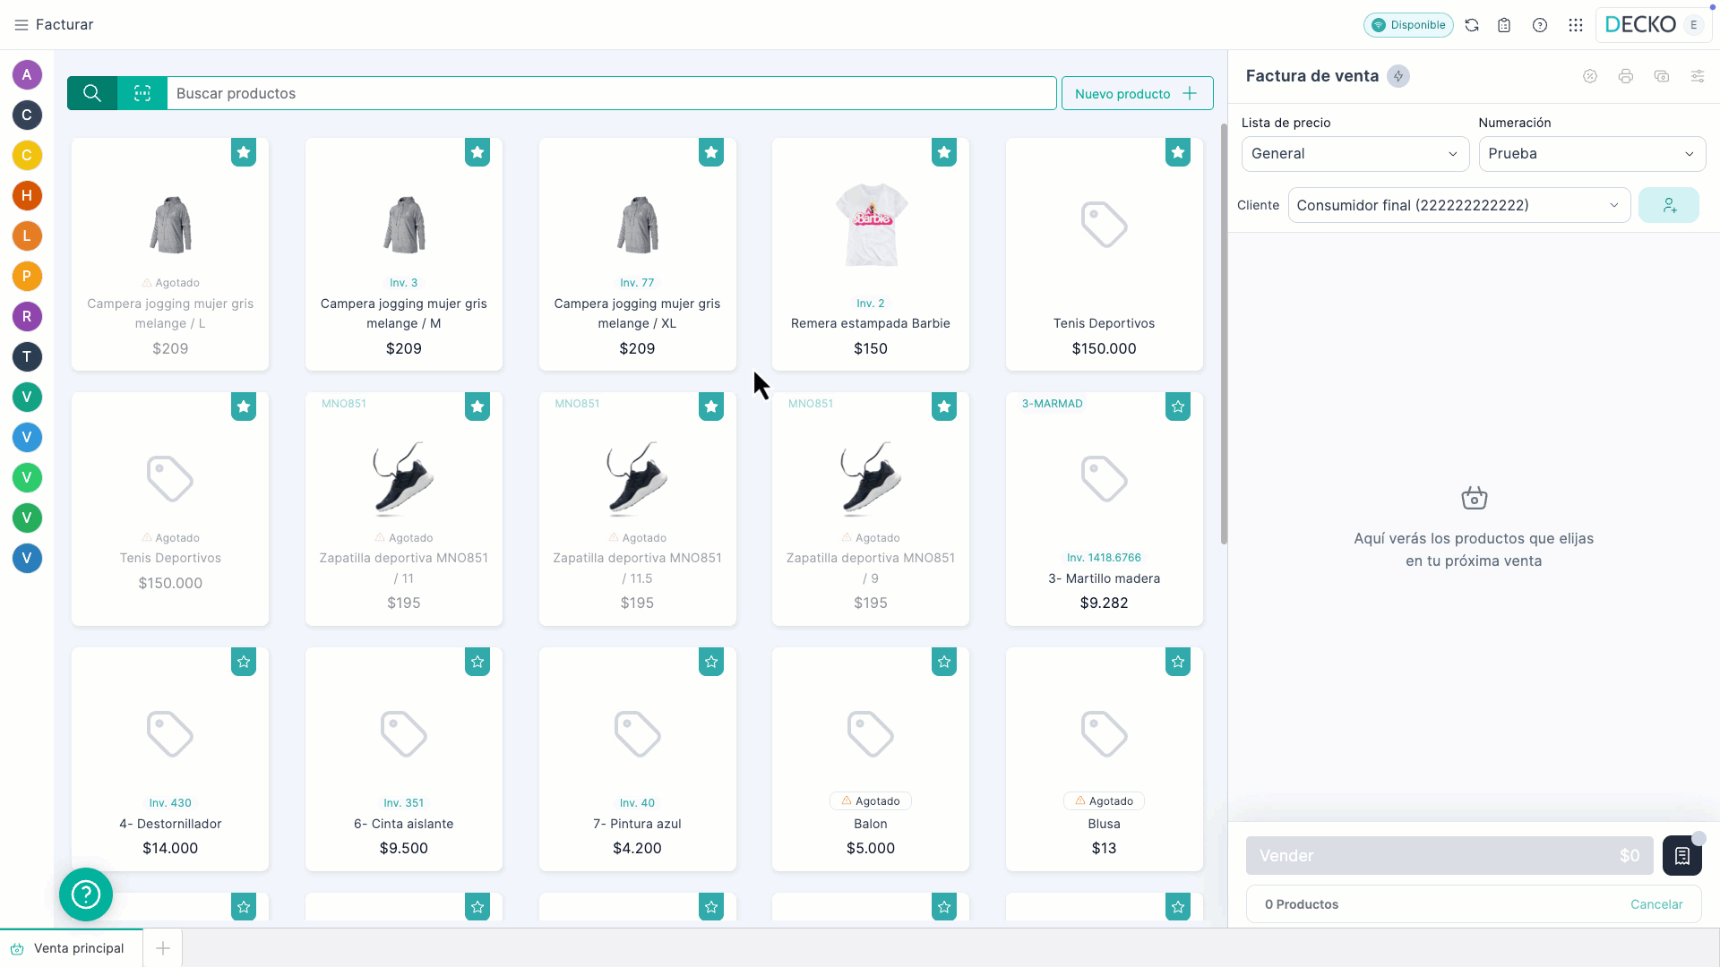Select the yellow C category circle

pos(27,155)
